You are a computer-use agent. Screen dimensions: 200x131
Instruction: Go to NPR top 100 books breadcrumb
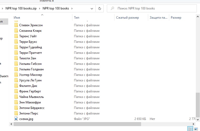point(56,8)
